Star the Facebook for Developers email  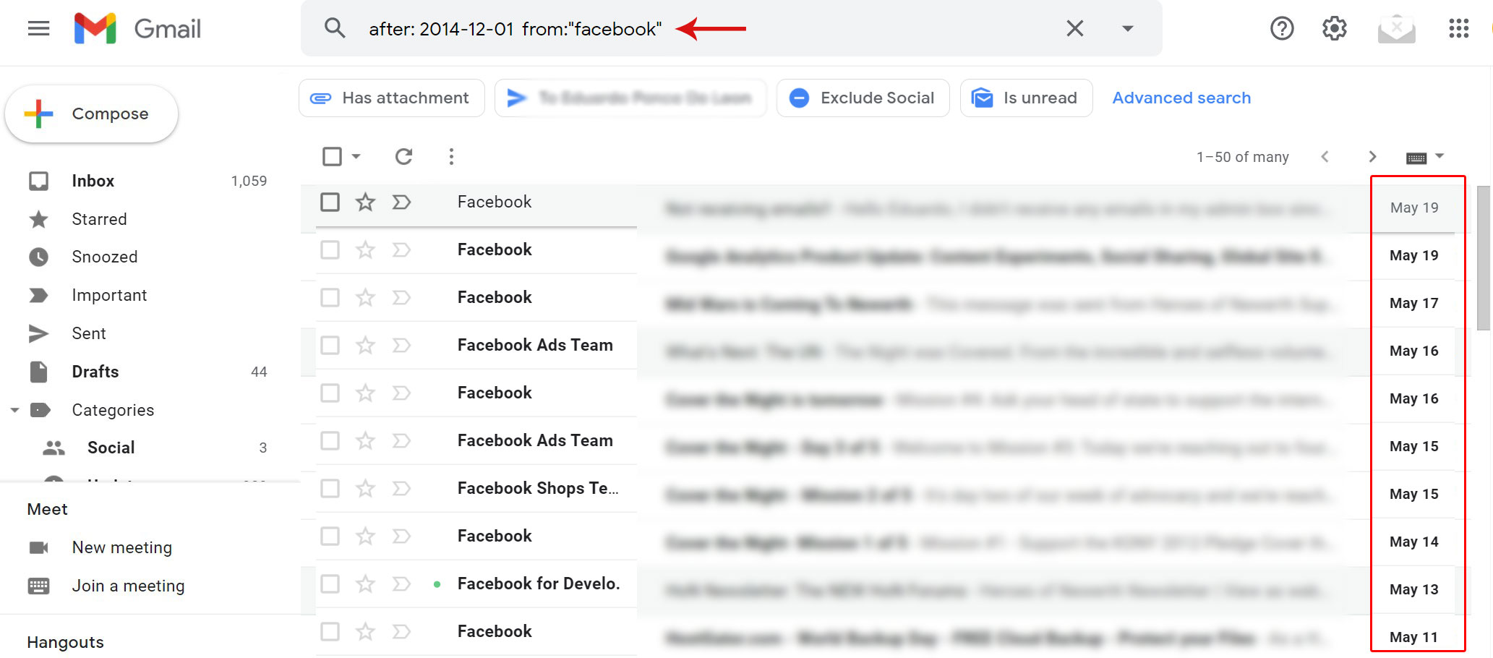[x=365, y=584]
